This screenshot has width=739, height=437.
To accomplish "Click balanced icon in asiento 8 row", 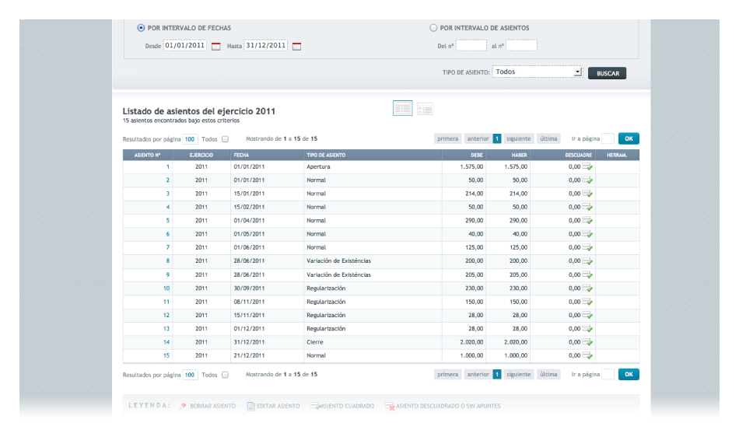I will click(587, 261).
